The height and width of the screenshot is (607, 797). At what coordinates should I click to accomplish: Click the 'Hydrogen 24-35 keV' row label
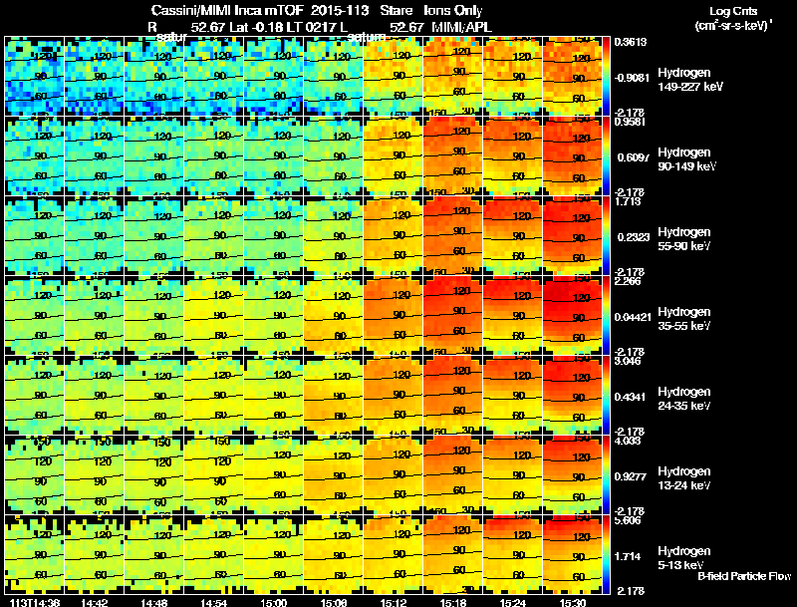click(x=684, y=399)
